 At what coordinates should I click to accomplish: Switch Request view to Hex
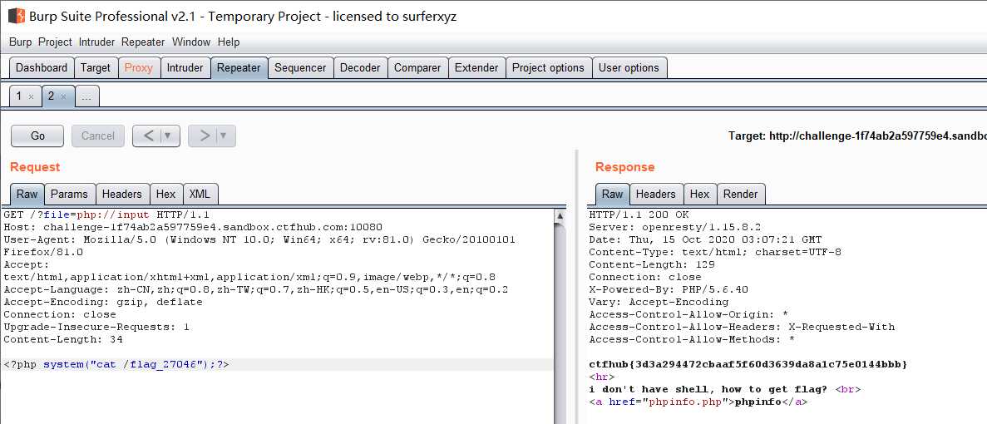coord(166,194)
